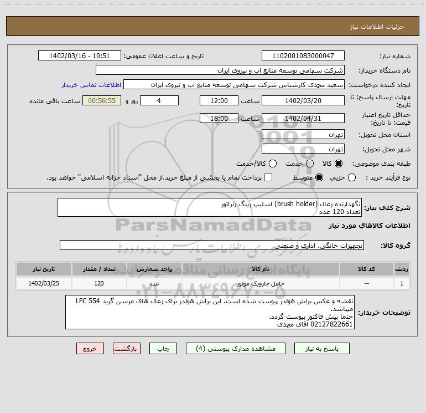Select جزیی purchase process radio
This screenshot has width=426, height=413.
[352, 178]
